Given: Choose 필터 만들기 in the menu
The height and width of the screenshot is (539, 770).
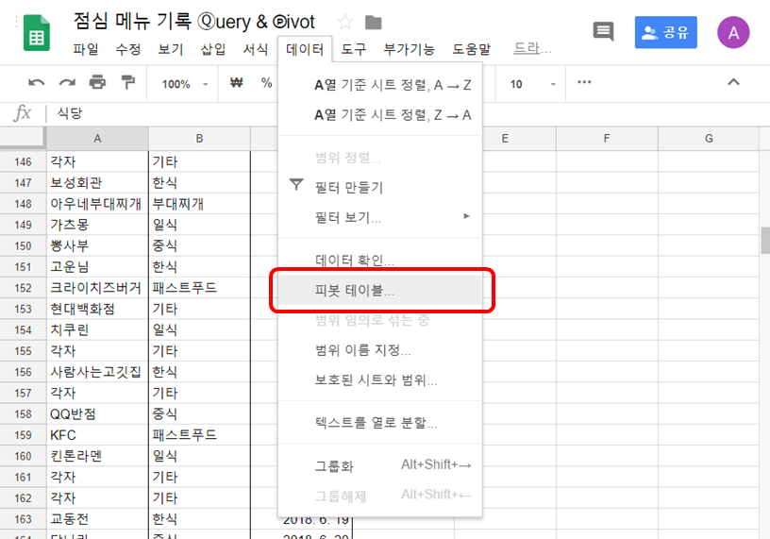Looking at the screenshot, I should coord(380,187).
